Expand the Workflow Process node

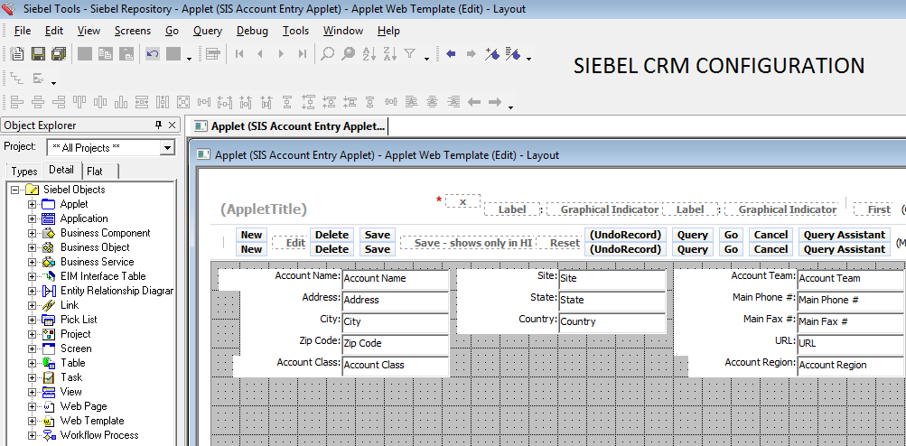32,435
